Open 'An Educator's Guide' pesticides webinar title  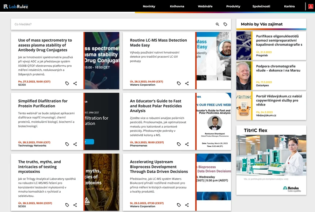tap(156, 106)
